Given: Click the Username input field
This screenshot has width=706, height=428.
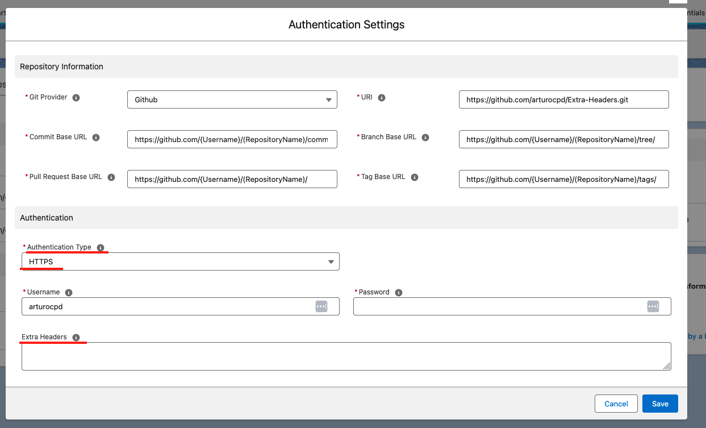Looking at the screenshot, I should (x=168, y=306).
